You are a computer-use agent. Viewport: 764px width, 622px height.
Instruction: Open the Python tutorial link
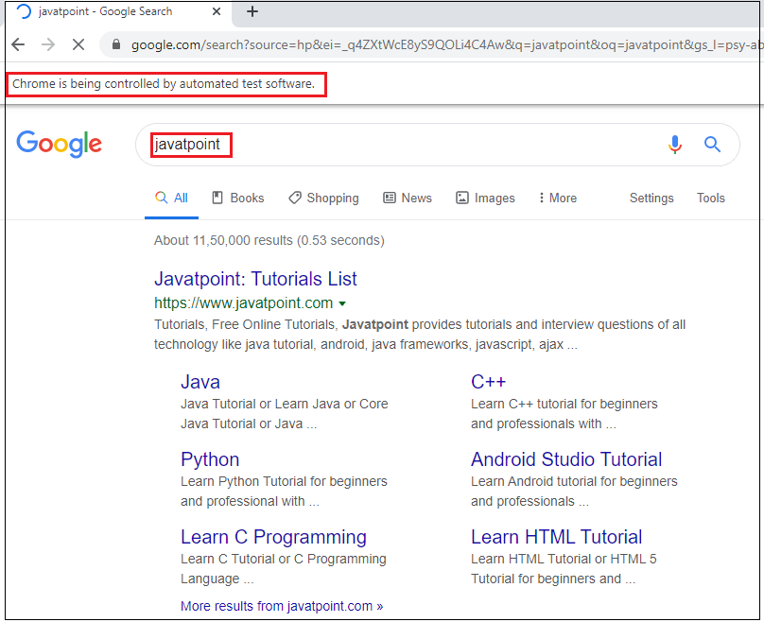point(209,459)
